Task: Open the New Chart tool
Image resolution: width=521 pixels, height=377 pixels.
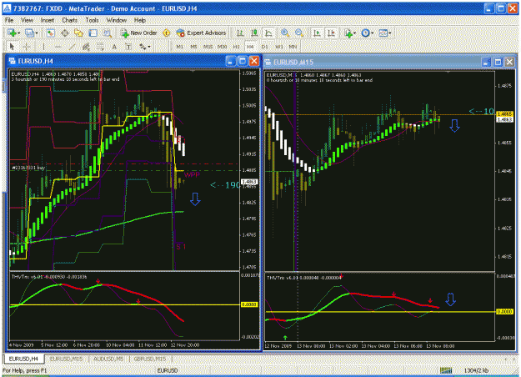Action: coord(12,33)
